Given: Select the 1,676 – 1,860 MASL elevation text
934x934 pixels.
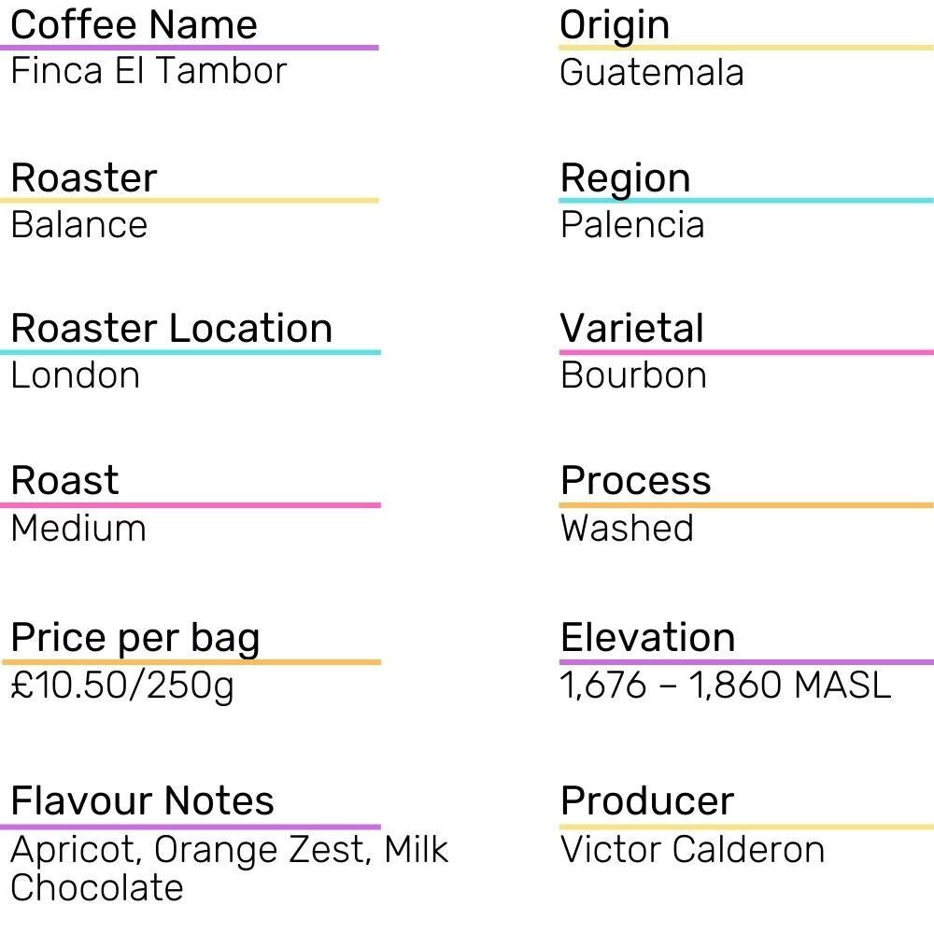Looking at the screenshot, I should click(726, 686).
